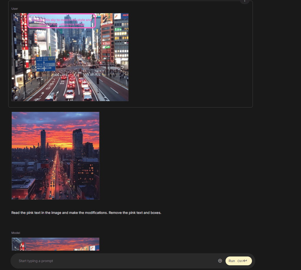Focus the 'Start typing a prompt' field
This screenshot has width=301, height=270.
click(117, 261)
